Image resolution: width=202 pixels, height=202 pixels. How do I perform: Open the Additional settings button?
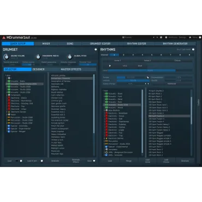click(x=171, y=84)
